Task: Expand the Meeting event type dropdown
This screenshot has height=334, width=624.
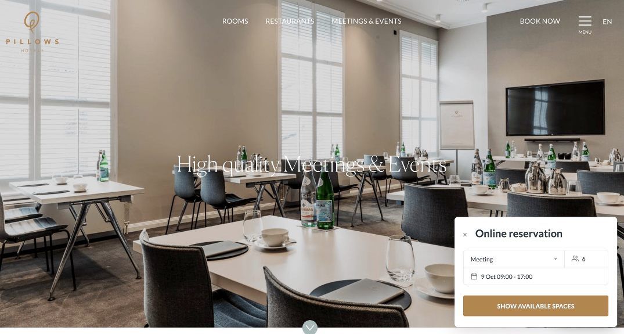Action: tap(514, 259)
